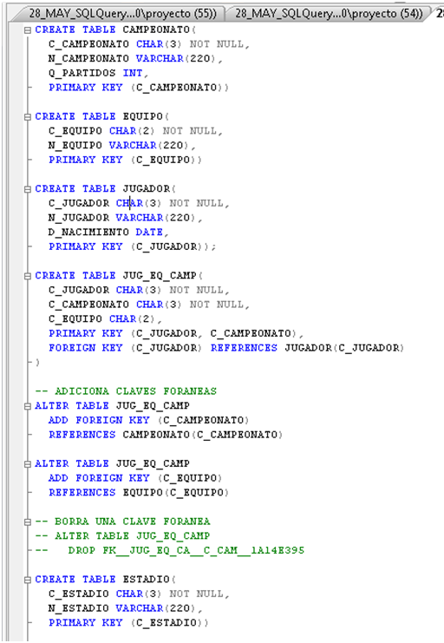This screenshot has width=444, height=643.
Task: Click the '-- ALTER TABLE JUG_EQ_CAMP' comment line
Action: pyautogui.click(x=122, y=535)
